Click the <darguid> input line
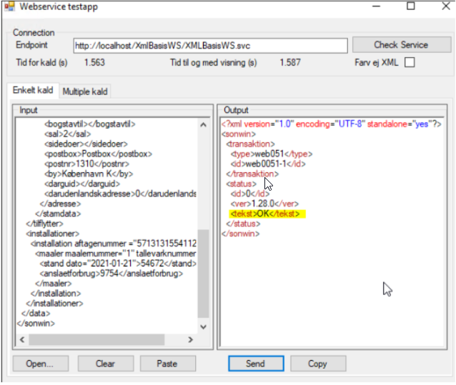The height and width of the screenshot is (385, 456). tap(82, 184)
